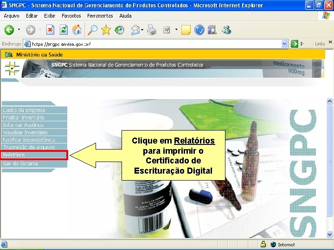Open the Exibir menu

click(50, 16)
